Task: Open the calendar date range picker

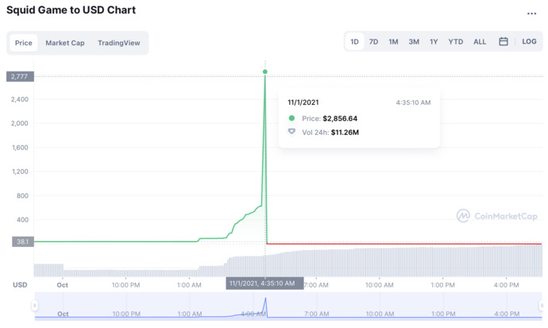Action: [504, 41]
